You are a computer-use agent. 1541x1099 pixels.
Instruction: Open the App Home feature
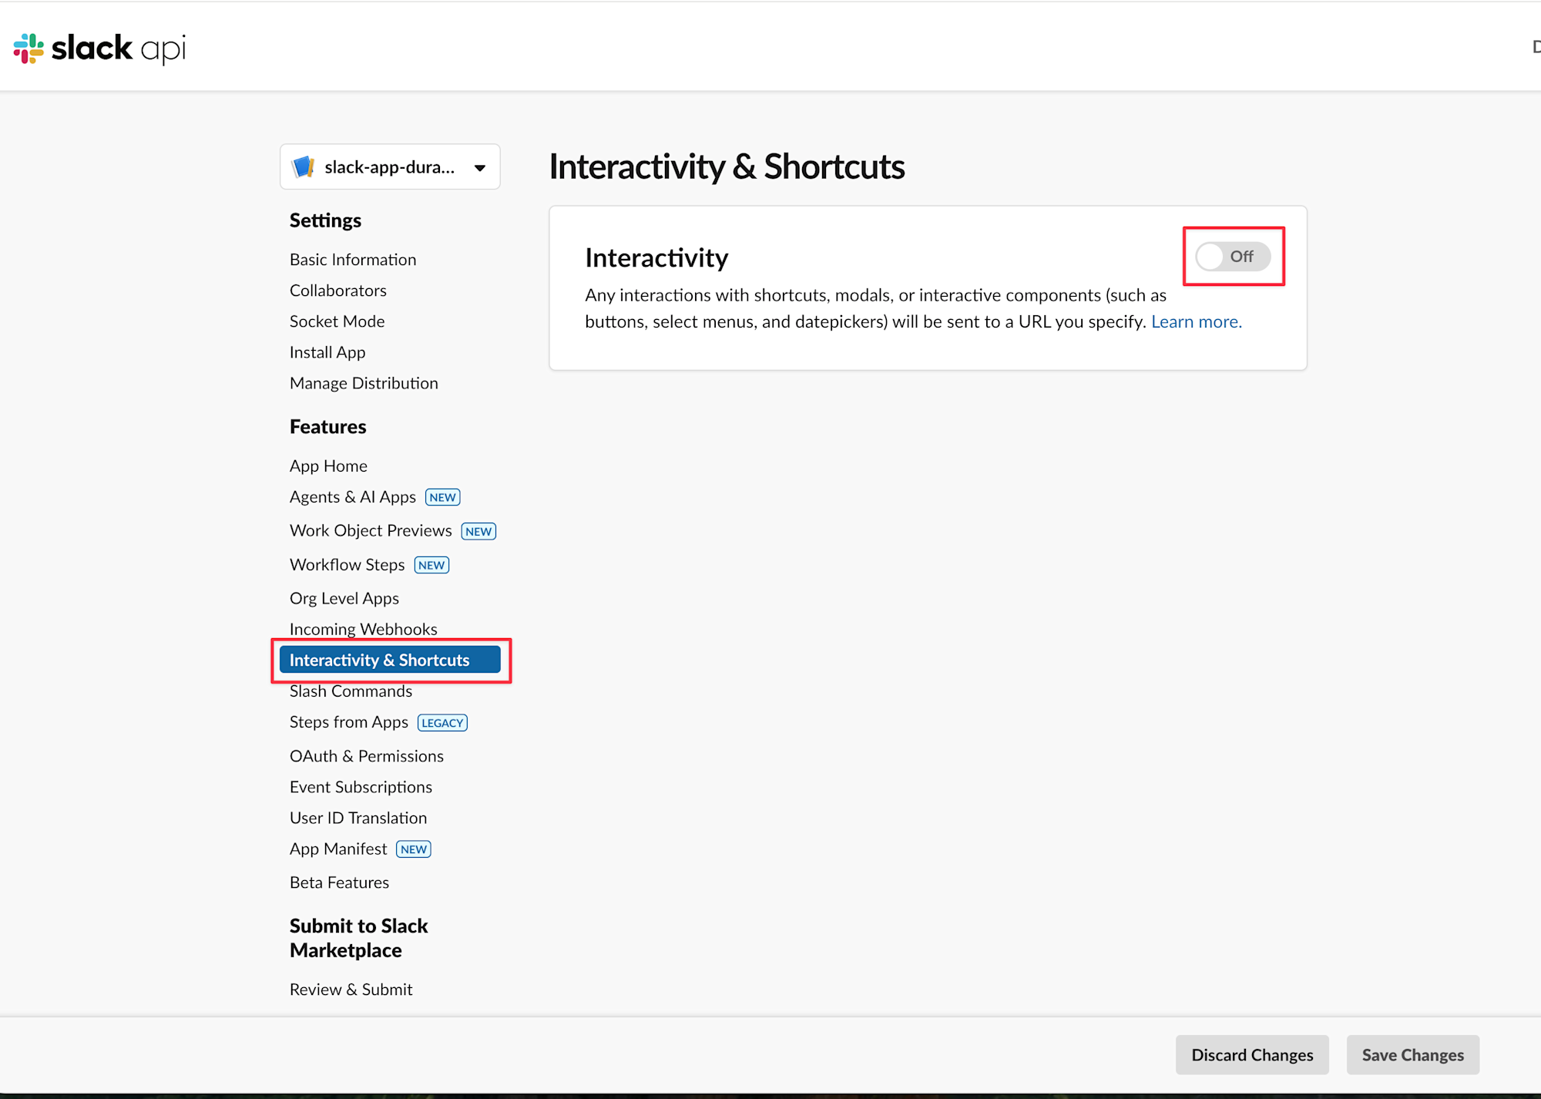tap(328, 465)
